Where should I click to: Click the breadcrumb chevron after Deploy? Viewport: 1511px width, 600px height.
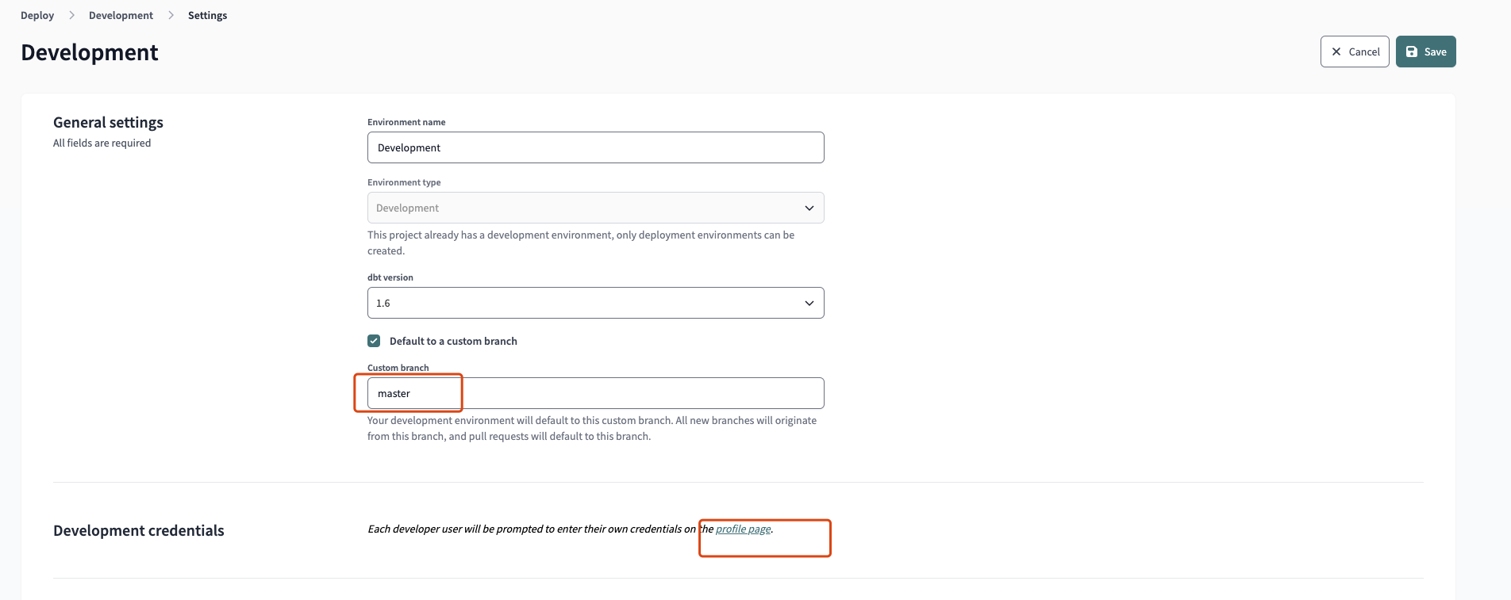point(71,15)
